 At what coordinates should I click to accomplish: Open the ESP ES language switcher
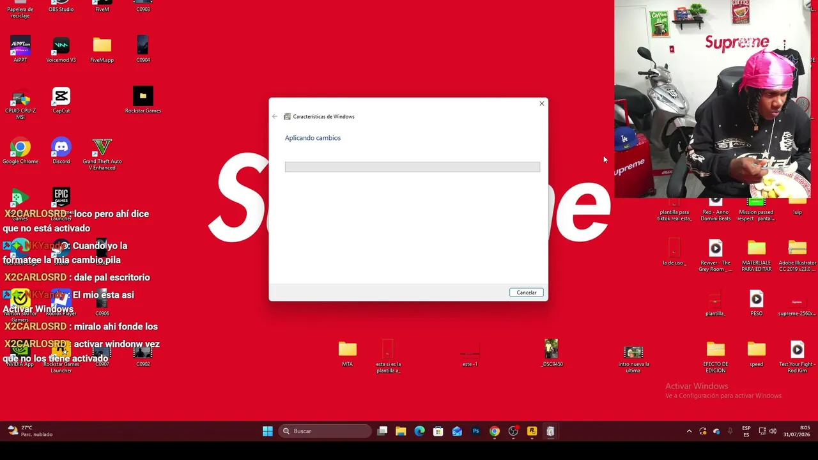(746, 431)
